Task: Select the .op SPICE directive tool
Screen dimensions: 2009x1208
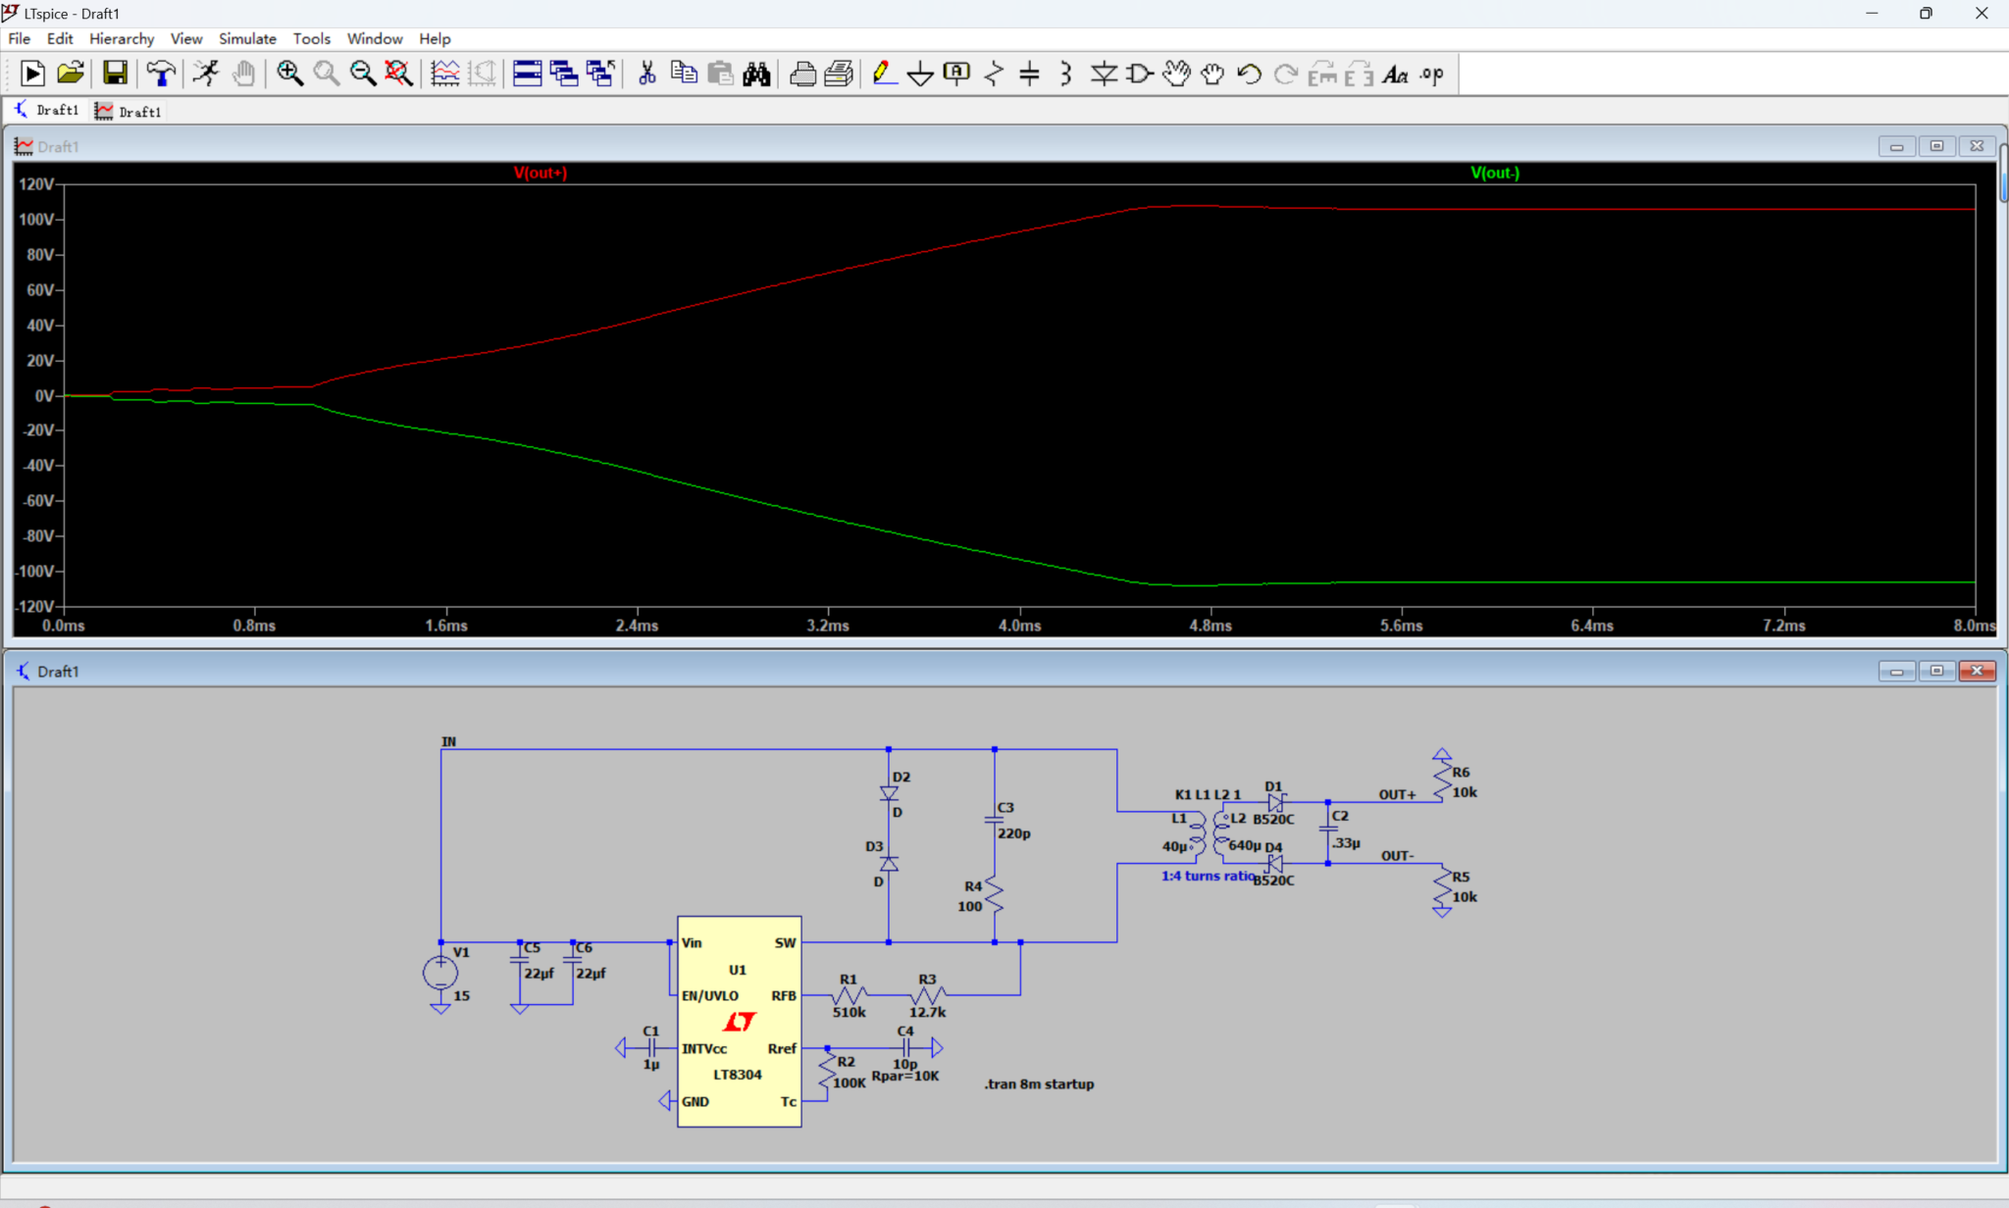Action: click(x=1431, y=74)
